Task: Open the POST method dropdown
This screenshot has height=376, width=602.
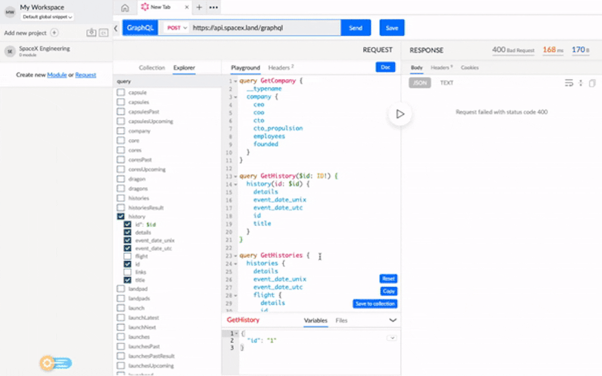Action: tap(177, 28)
